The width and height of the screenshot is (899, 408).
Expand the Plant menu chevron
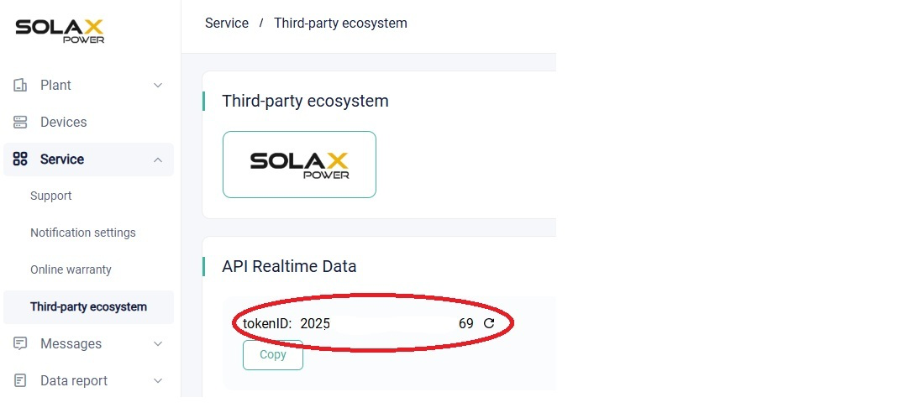point(158,86)
